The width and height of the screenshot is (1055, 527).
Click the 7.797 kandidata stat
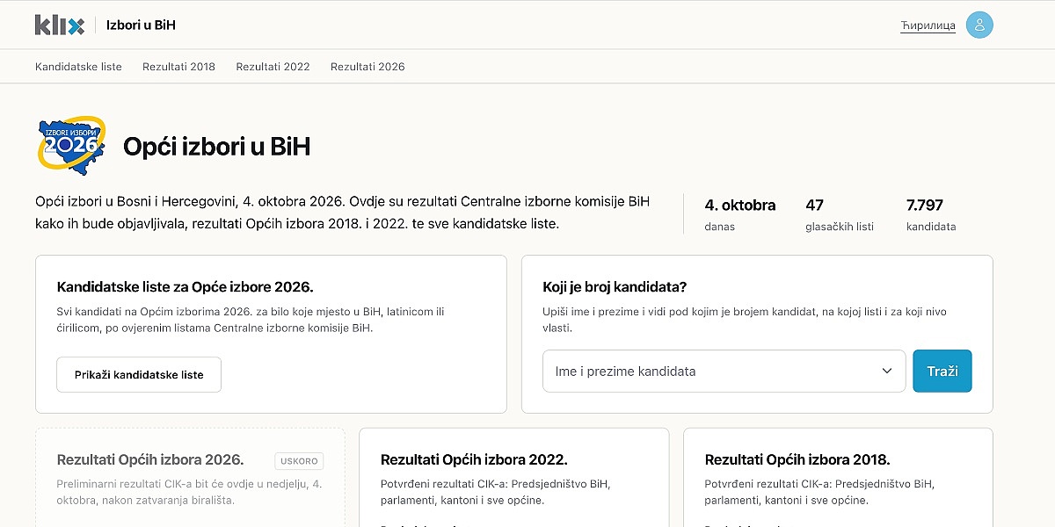click(x=931, y=215)
